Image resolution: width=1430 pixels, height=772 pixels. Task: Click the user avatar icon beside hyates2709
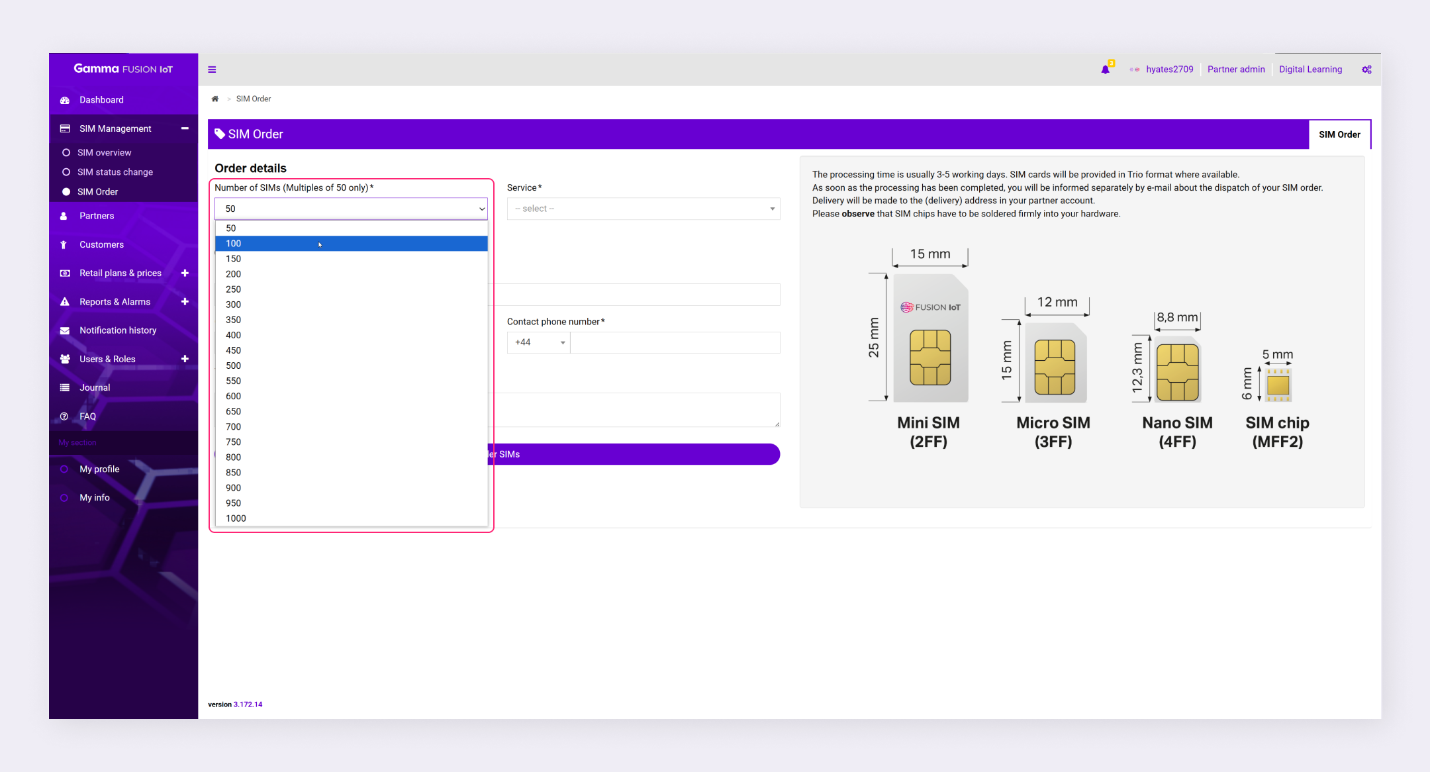pyautogui.click(x=1135, y=70)
